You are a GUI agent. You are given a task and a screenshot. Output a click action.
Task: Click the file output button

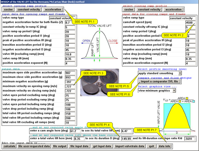(60, 146)
